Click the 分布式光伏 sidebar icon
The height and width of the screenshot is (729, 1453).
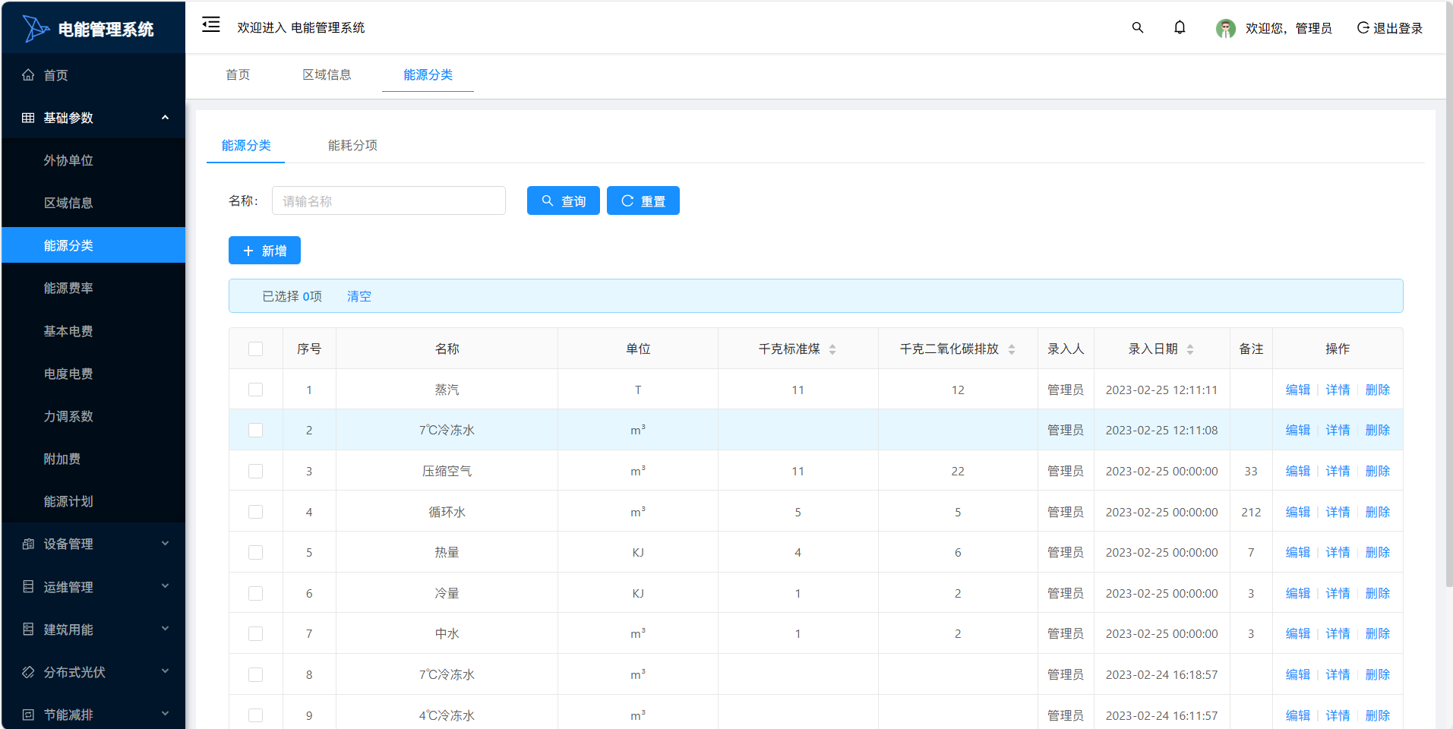(x=28, y=672)
